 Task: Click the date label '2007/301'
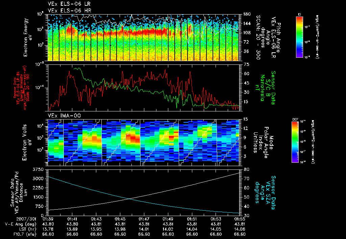[26, 219]
